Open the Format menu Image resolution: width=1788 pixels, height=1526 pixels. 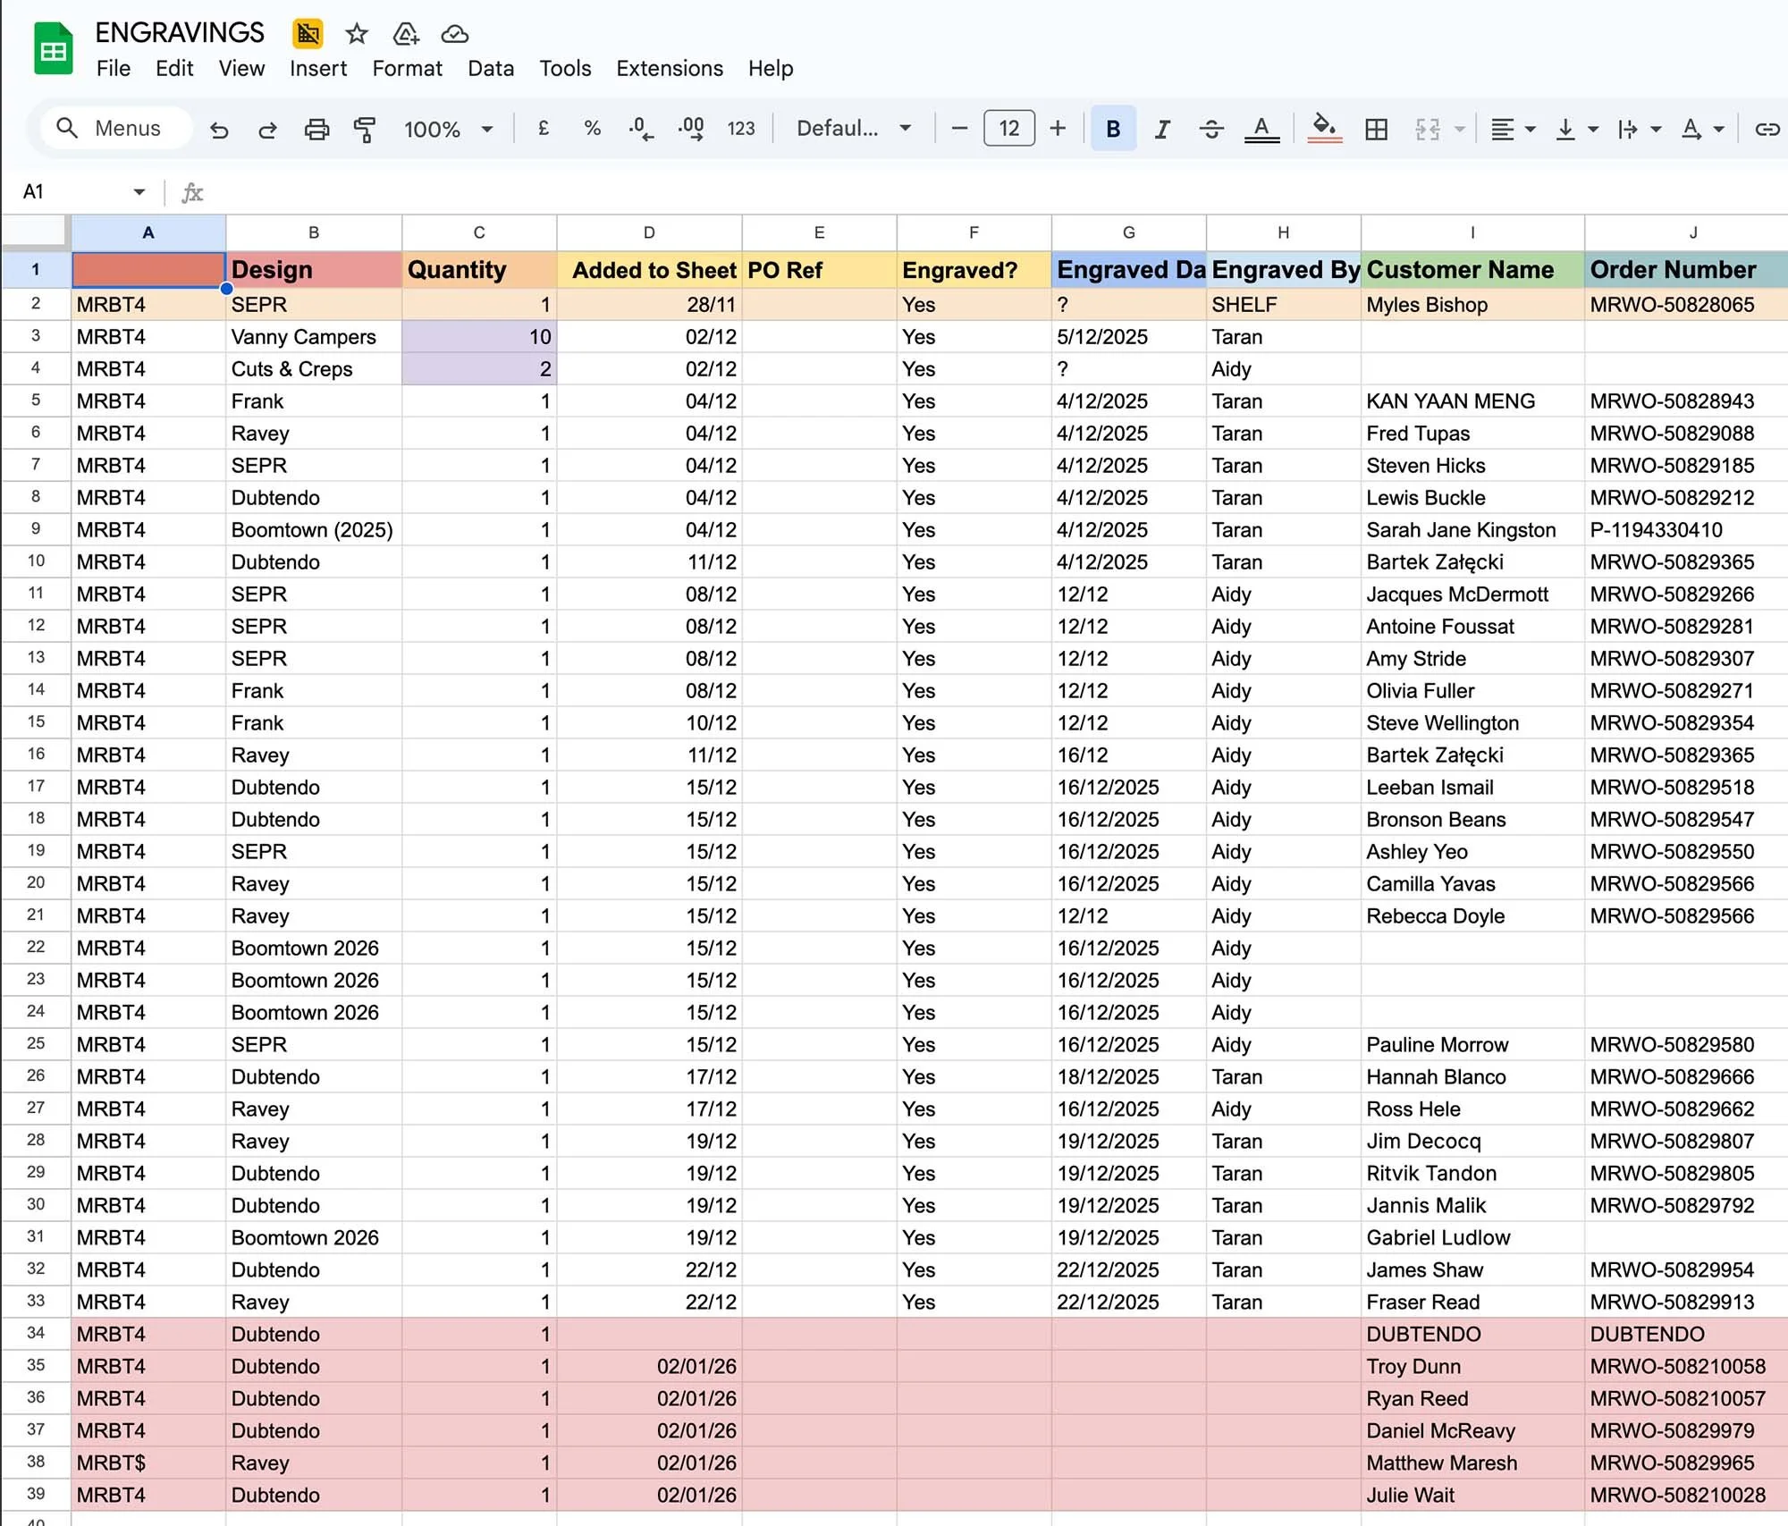point(407,69)
